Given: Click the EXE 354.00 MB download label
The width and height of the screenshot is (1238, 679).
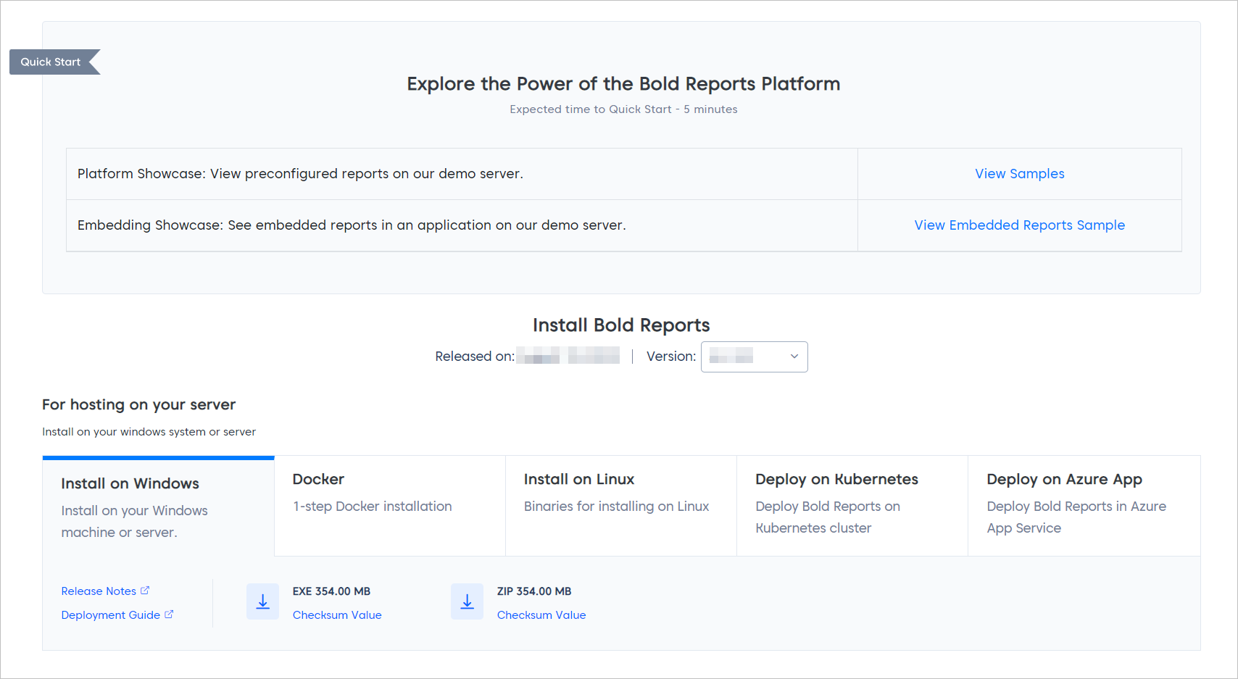Looking at the screenshot, I should coord(331,591).
